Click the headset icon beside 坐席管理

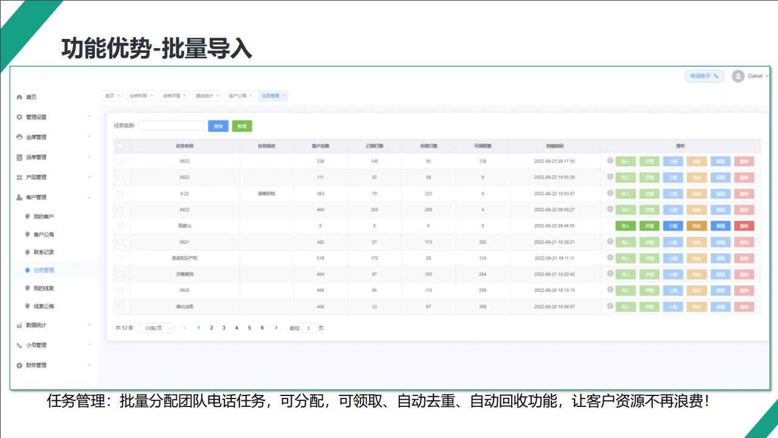tap(19, 137)
